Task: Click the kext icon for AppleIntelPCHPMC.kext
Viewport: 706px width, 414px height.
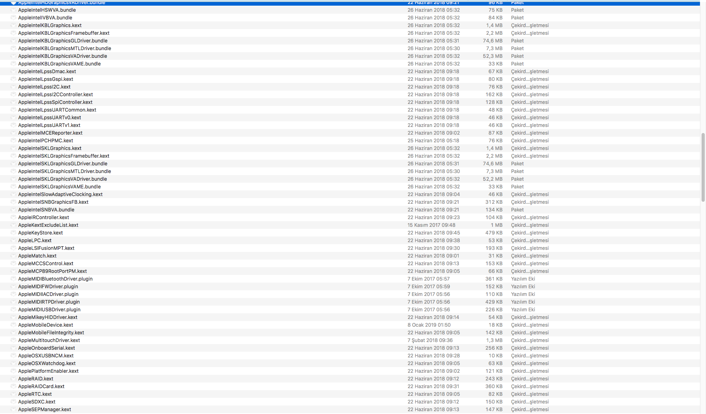Action: [x=13, y=141]
